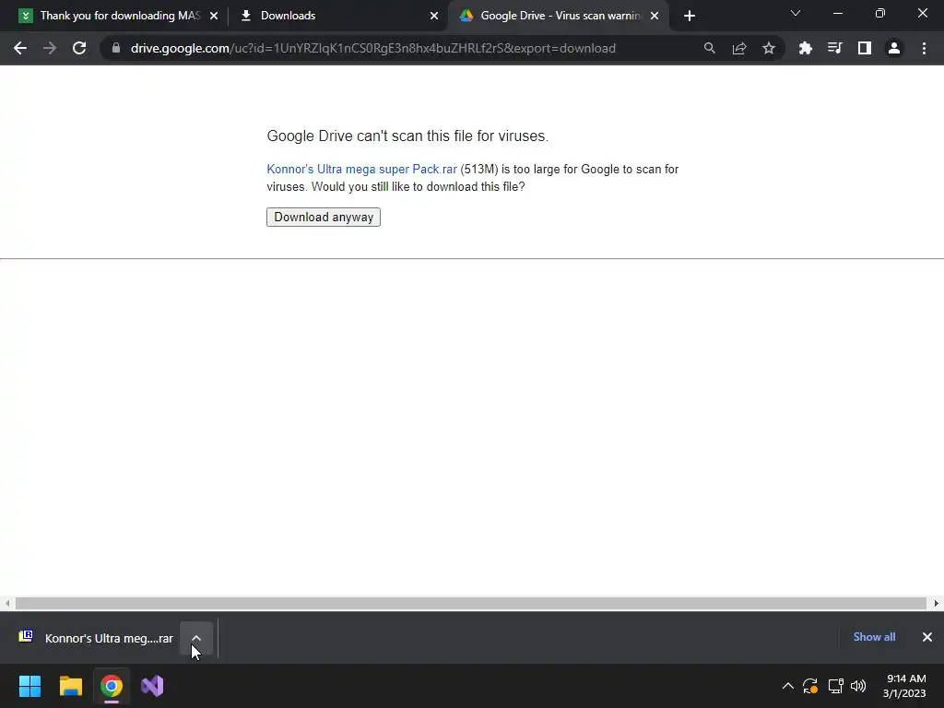
Task: Open the Chrome profile icon
Action: 893,48
